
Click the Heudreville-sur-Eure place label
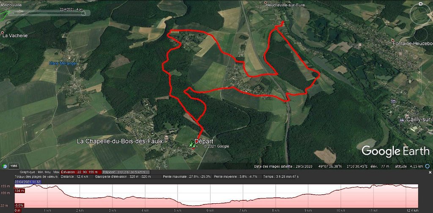pyautogui.click(x=282, y=5)
